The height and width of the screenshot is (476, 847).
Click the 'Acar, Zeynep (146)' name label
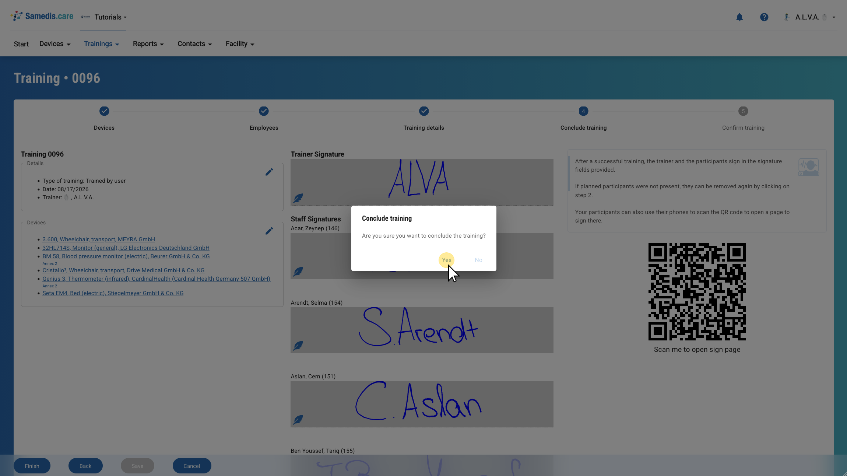[315, 228]
